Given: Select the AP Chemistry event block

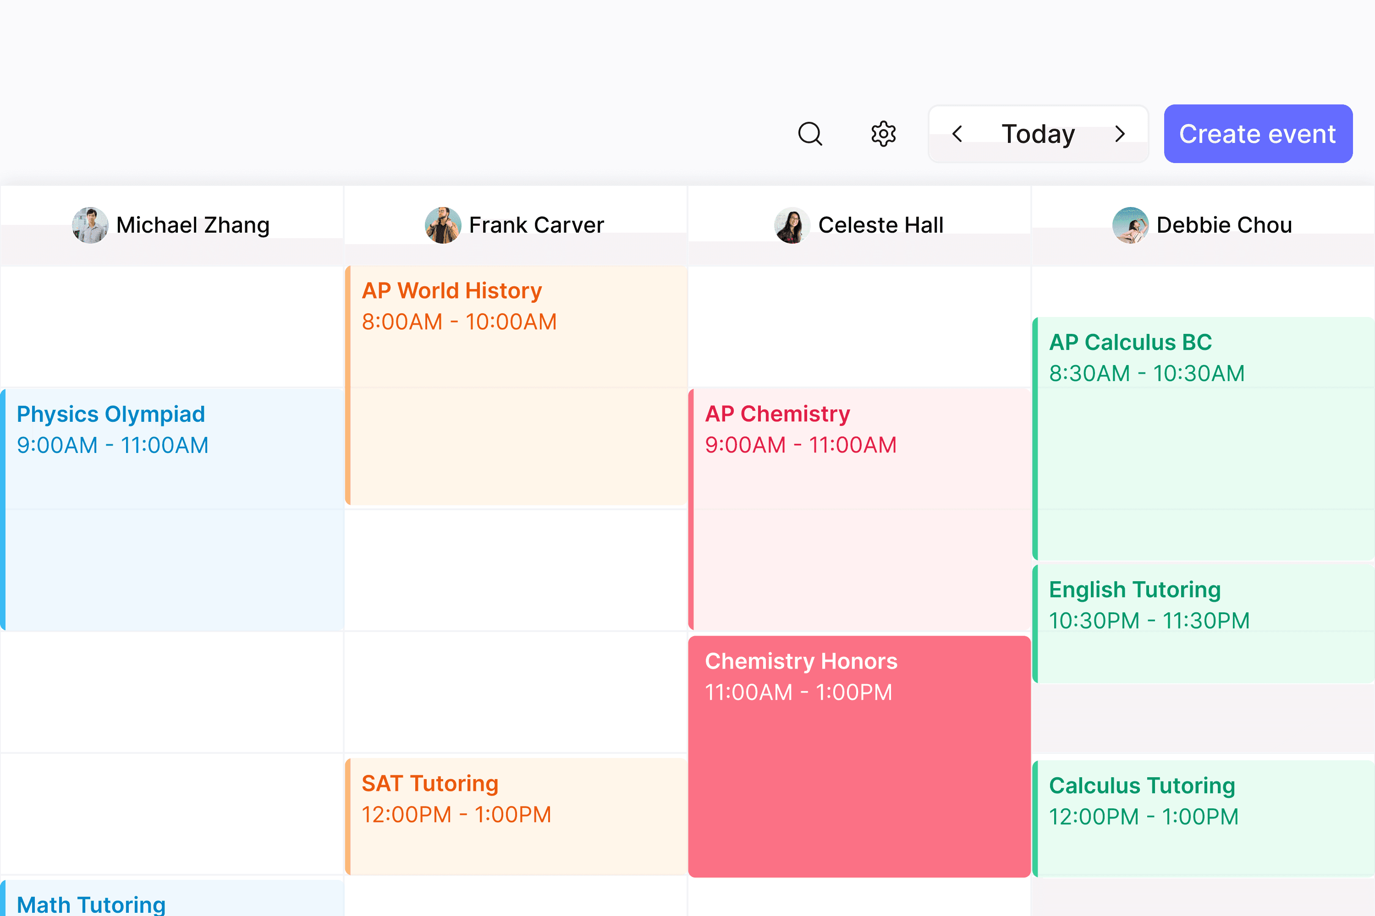Looking at the screenshot, I should (859, 509).
